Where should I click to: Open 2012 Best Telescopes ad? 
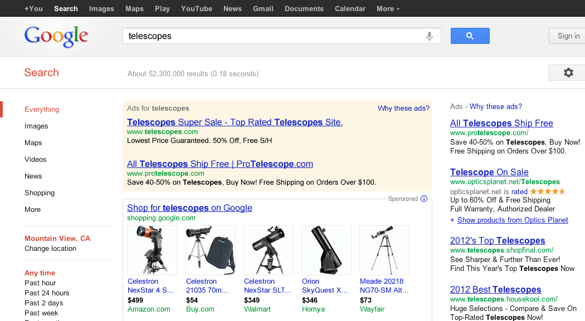tap(495, 289)
